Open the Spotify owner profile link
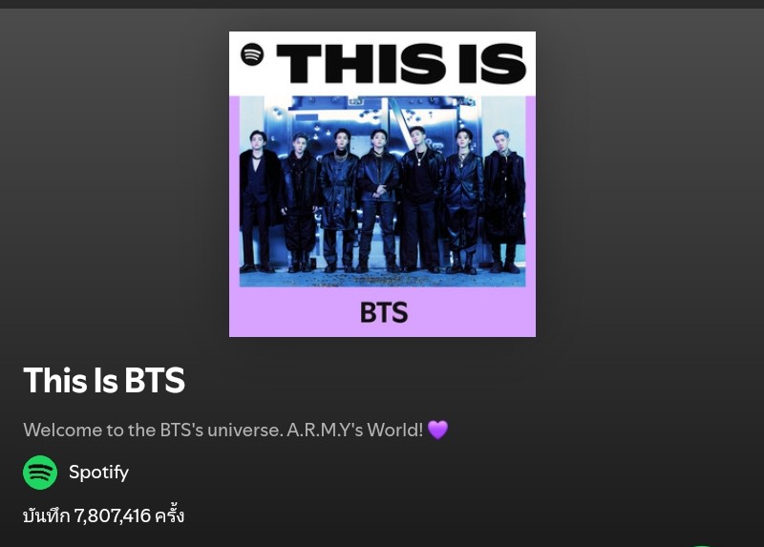 click(x=99, y=472)
